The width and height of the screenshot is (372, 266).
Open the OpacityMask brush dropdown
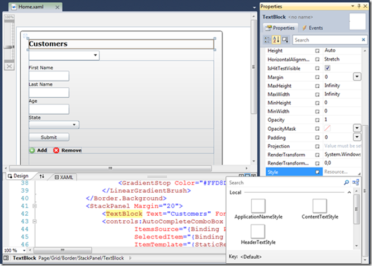(x=357, y=129)
